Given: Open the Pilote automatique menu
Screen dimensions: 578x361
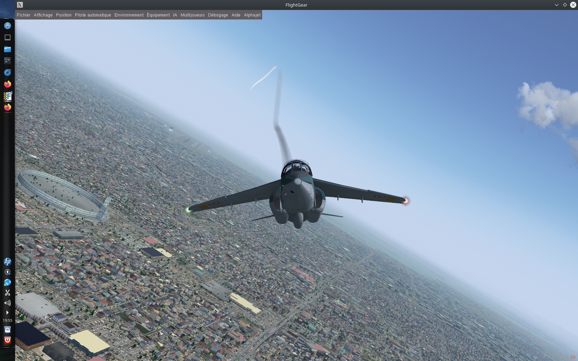Looking at the screenshot, I should coord(93,15).
